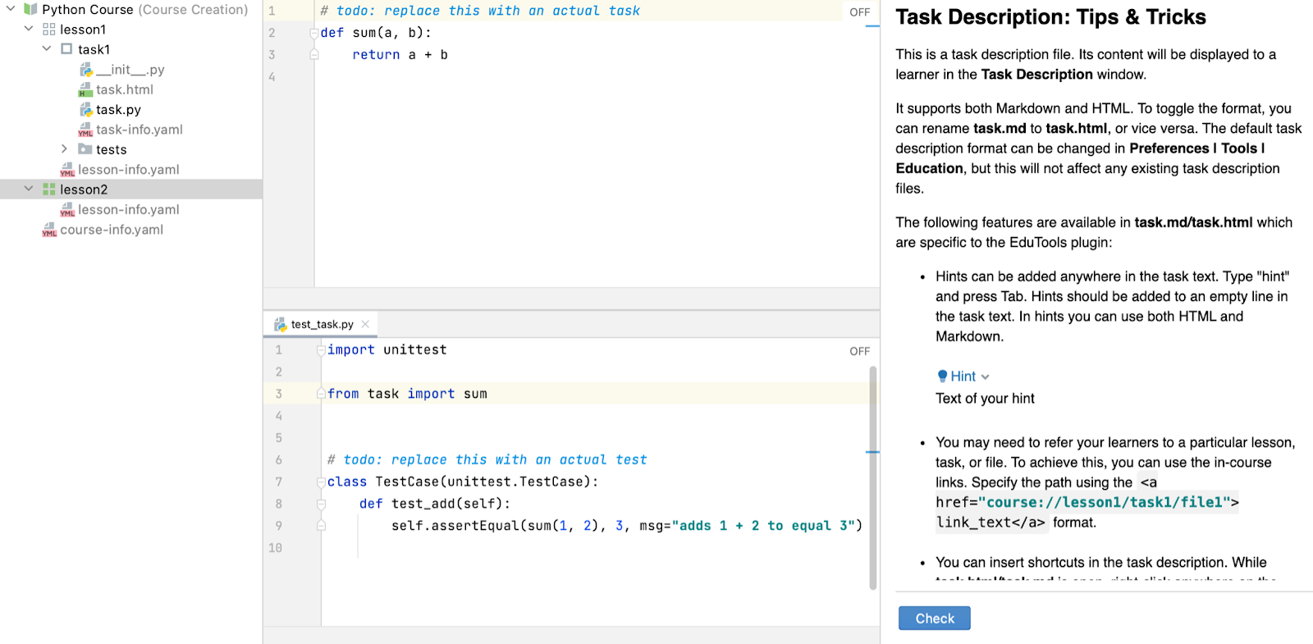Toggle the OFF indicator in test_task.py editor
This screenshot has height=644, width=1313.
pyautogui.click(x=859, y=351)
